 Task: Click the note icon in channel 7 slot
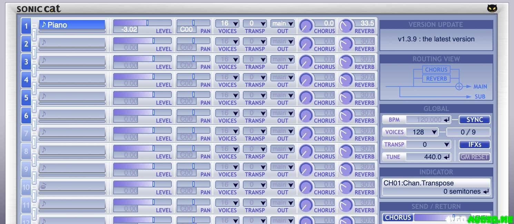pyautogui.click(x=44, y=132)
